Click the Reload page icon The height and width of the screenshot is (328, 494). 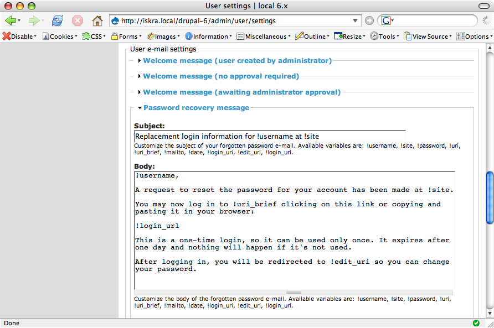coord(58,21)
